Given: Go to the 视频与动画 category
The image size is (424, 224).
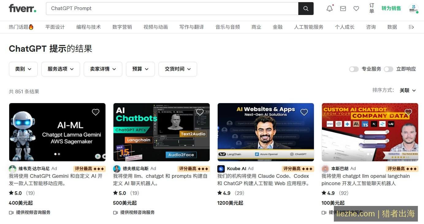Looking at the screenshot, I should (156, 27).
